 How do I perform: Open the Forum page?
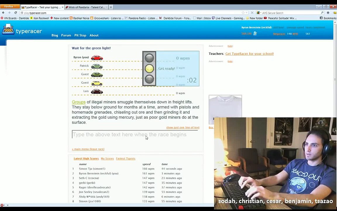tap(66, 35)
